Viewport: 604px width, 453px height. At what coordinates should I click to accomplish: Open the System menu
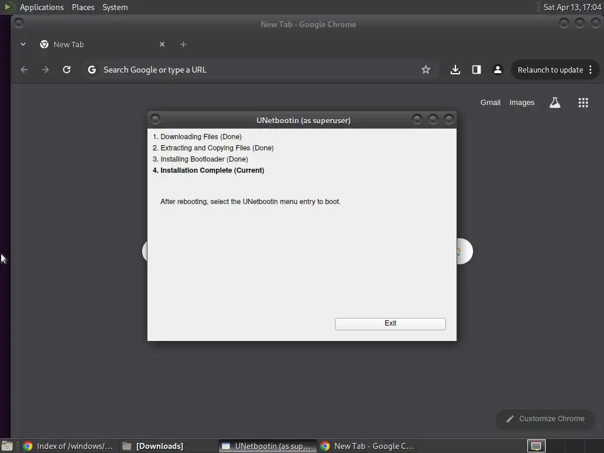click(x=115, y=7)
